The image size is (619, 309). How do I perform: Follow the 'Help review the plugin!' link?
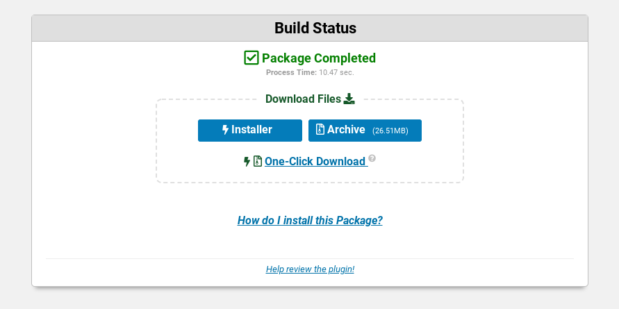[310, 269]
